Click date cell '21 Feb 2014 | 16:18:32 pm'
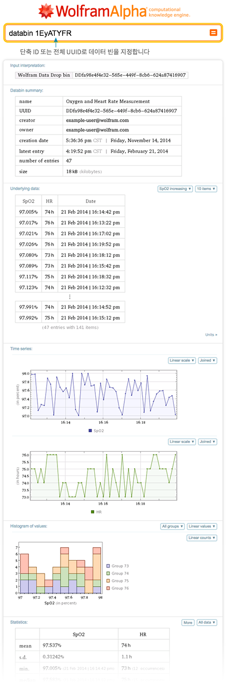Image resolution: width=226 pixels, height=683 pixels. point(90,276)
